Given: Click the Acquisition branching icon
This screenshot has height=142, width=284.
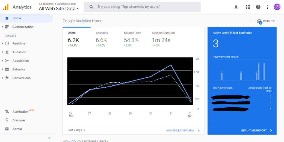Looking at the screenshot, I should point(7,61).
